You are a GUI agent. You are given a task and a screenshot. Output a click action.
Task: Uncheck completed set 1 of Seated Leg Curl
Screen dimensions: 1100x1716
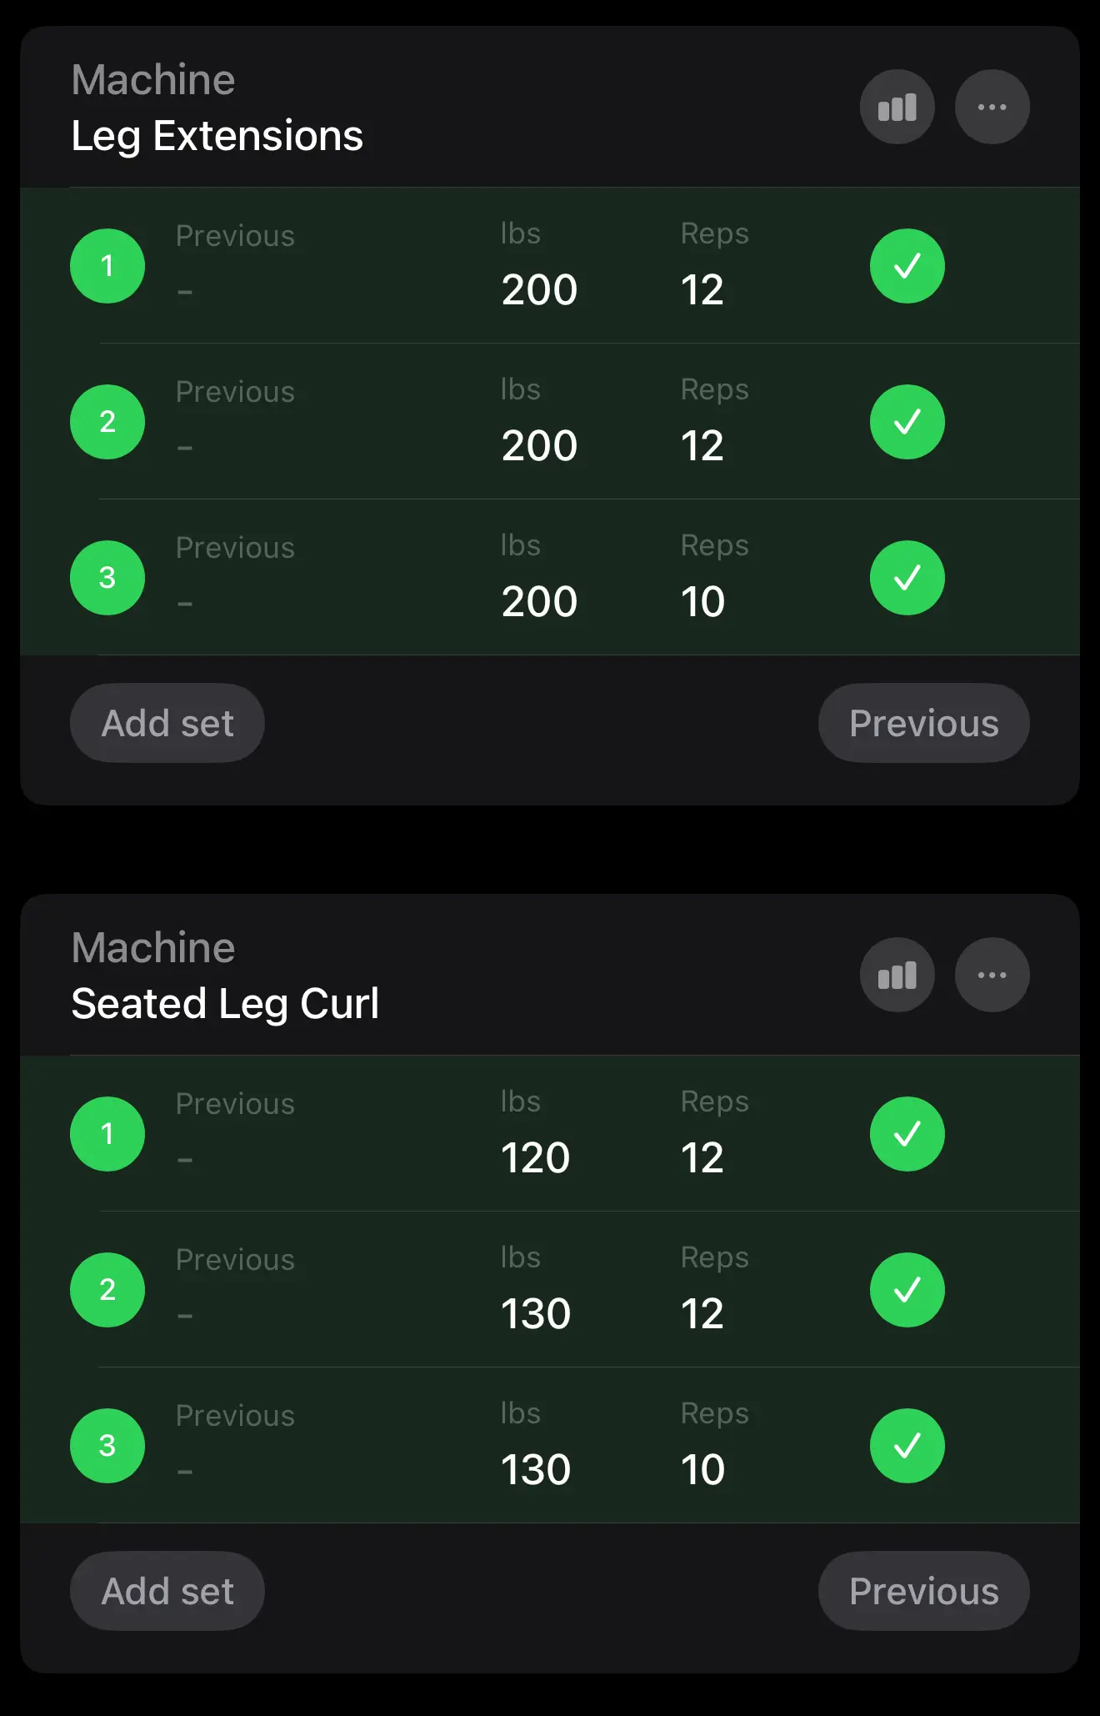(x=907, y=1134)
